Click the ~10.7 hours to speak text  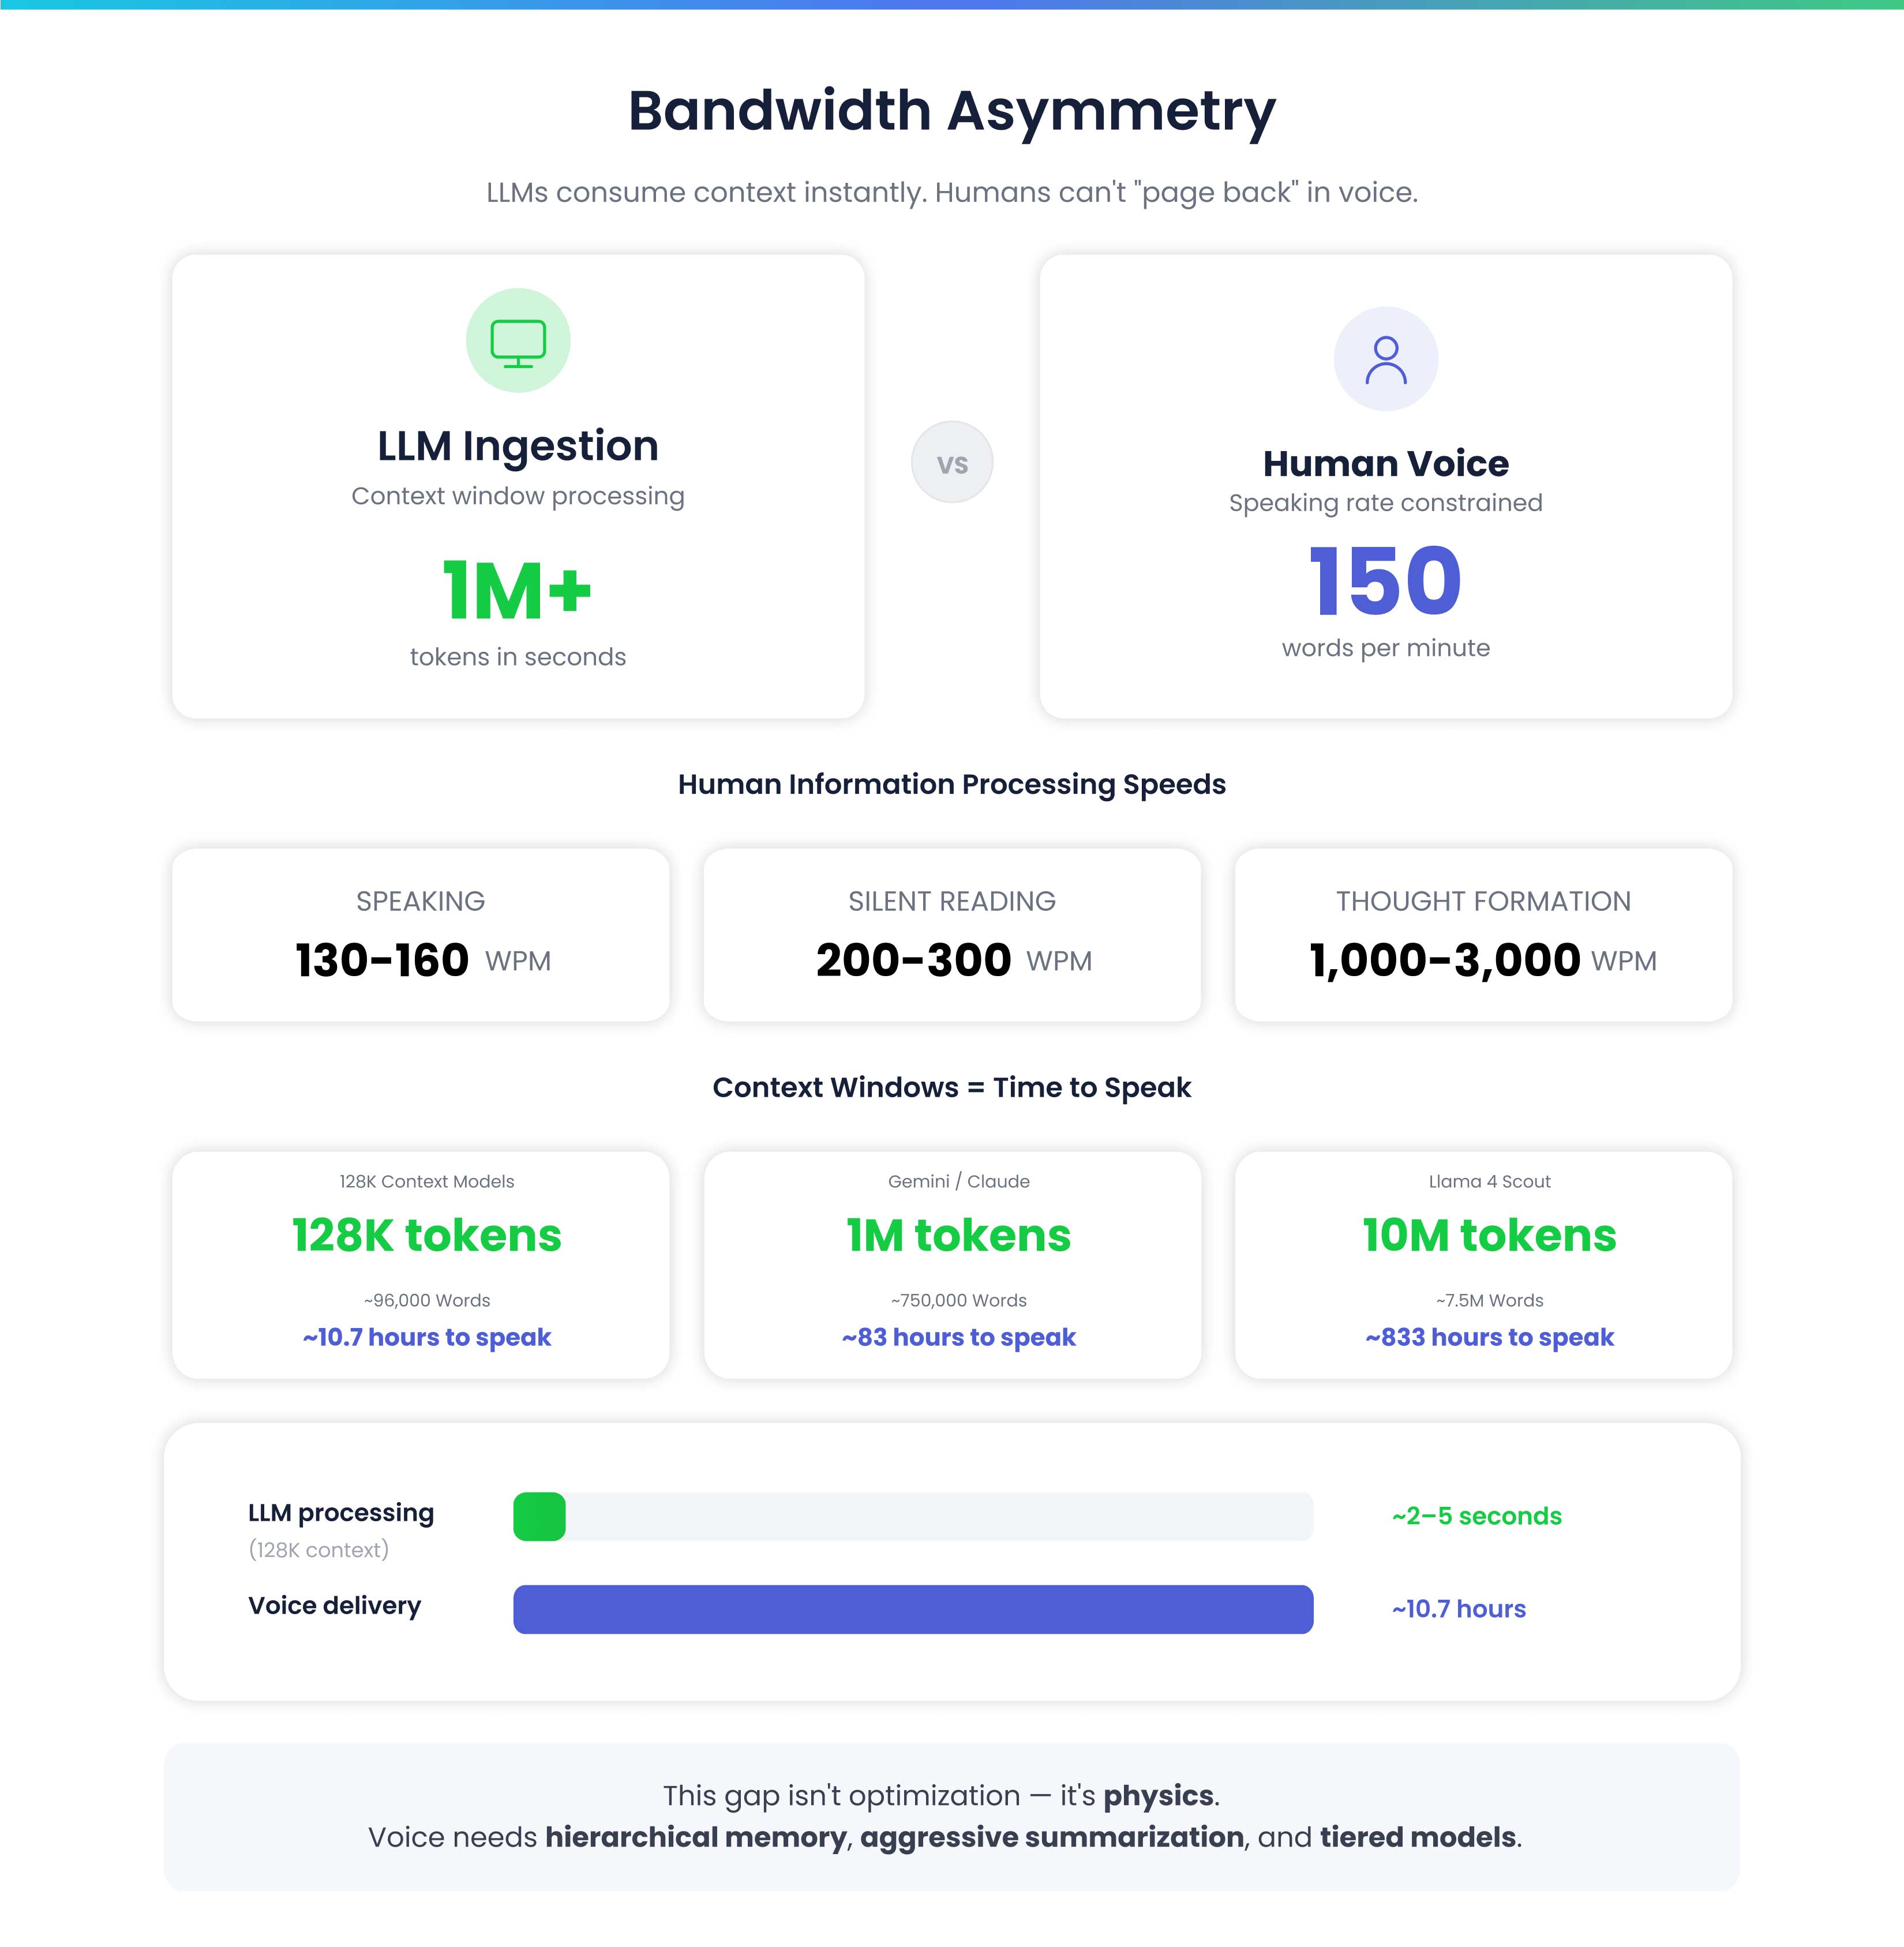click(427, 1338)
